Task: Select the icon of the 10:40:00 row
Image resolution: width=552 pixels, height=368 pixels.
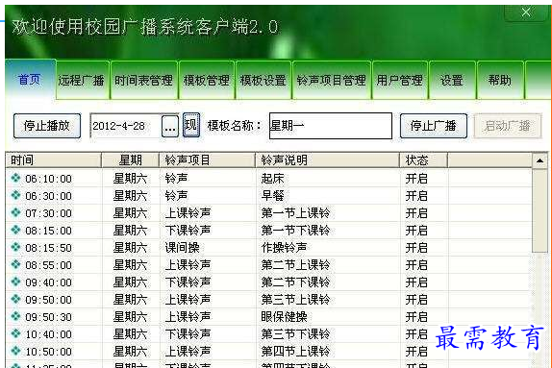Action: click(15, 333)
